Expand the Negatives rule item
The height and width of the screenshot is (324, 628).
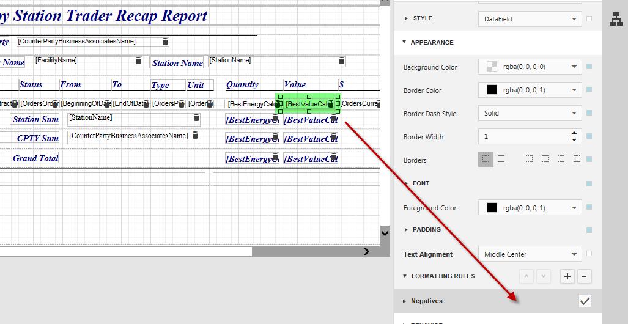[x=404, y=301]
